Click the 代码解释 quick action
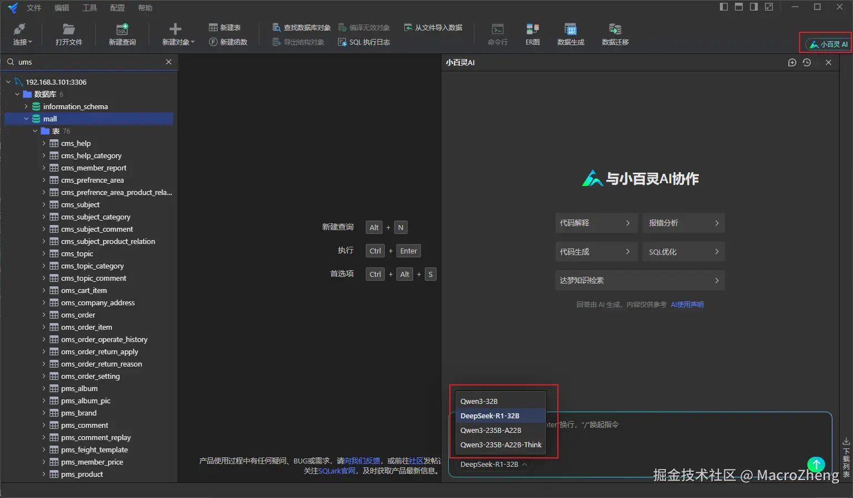This screenshot has width=853, height=498. click(x=596, y=223)
